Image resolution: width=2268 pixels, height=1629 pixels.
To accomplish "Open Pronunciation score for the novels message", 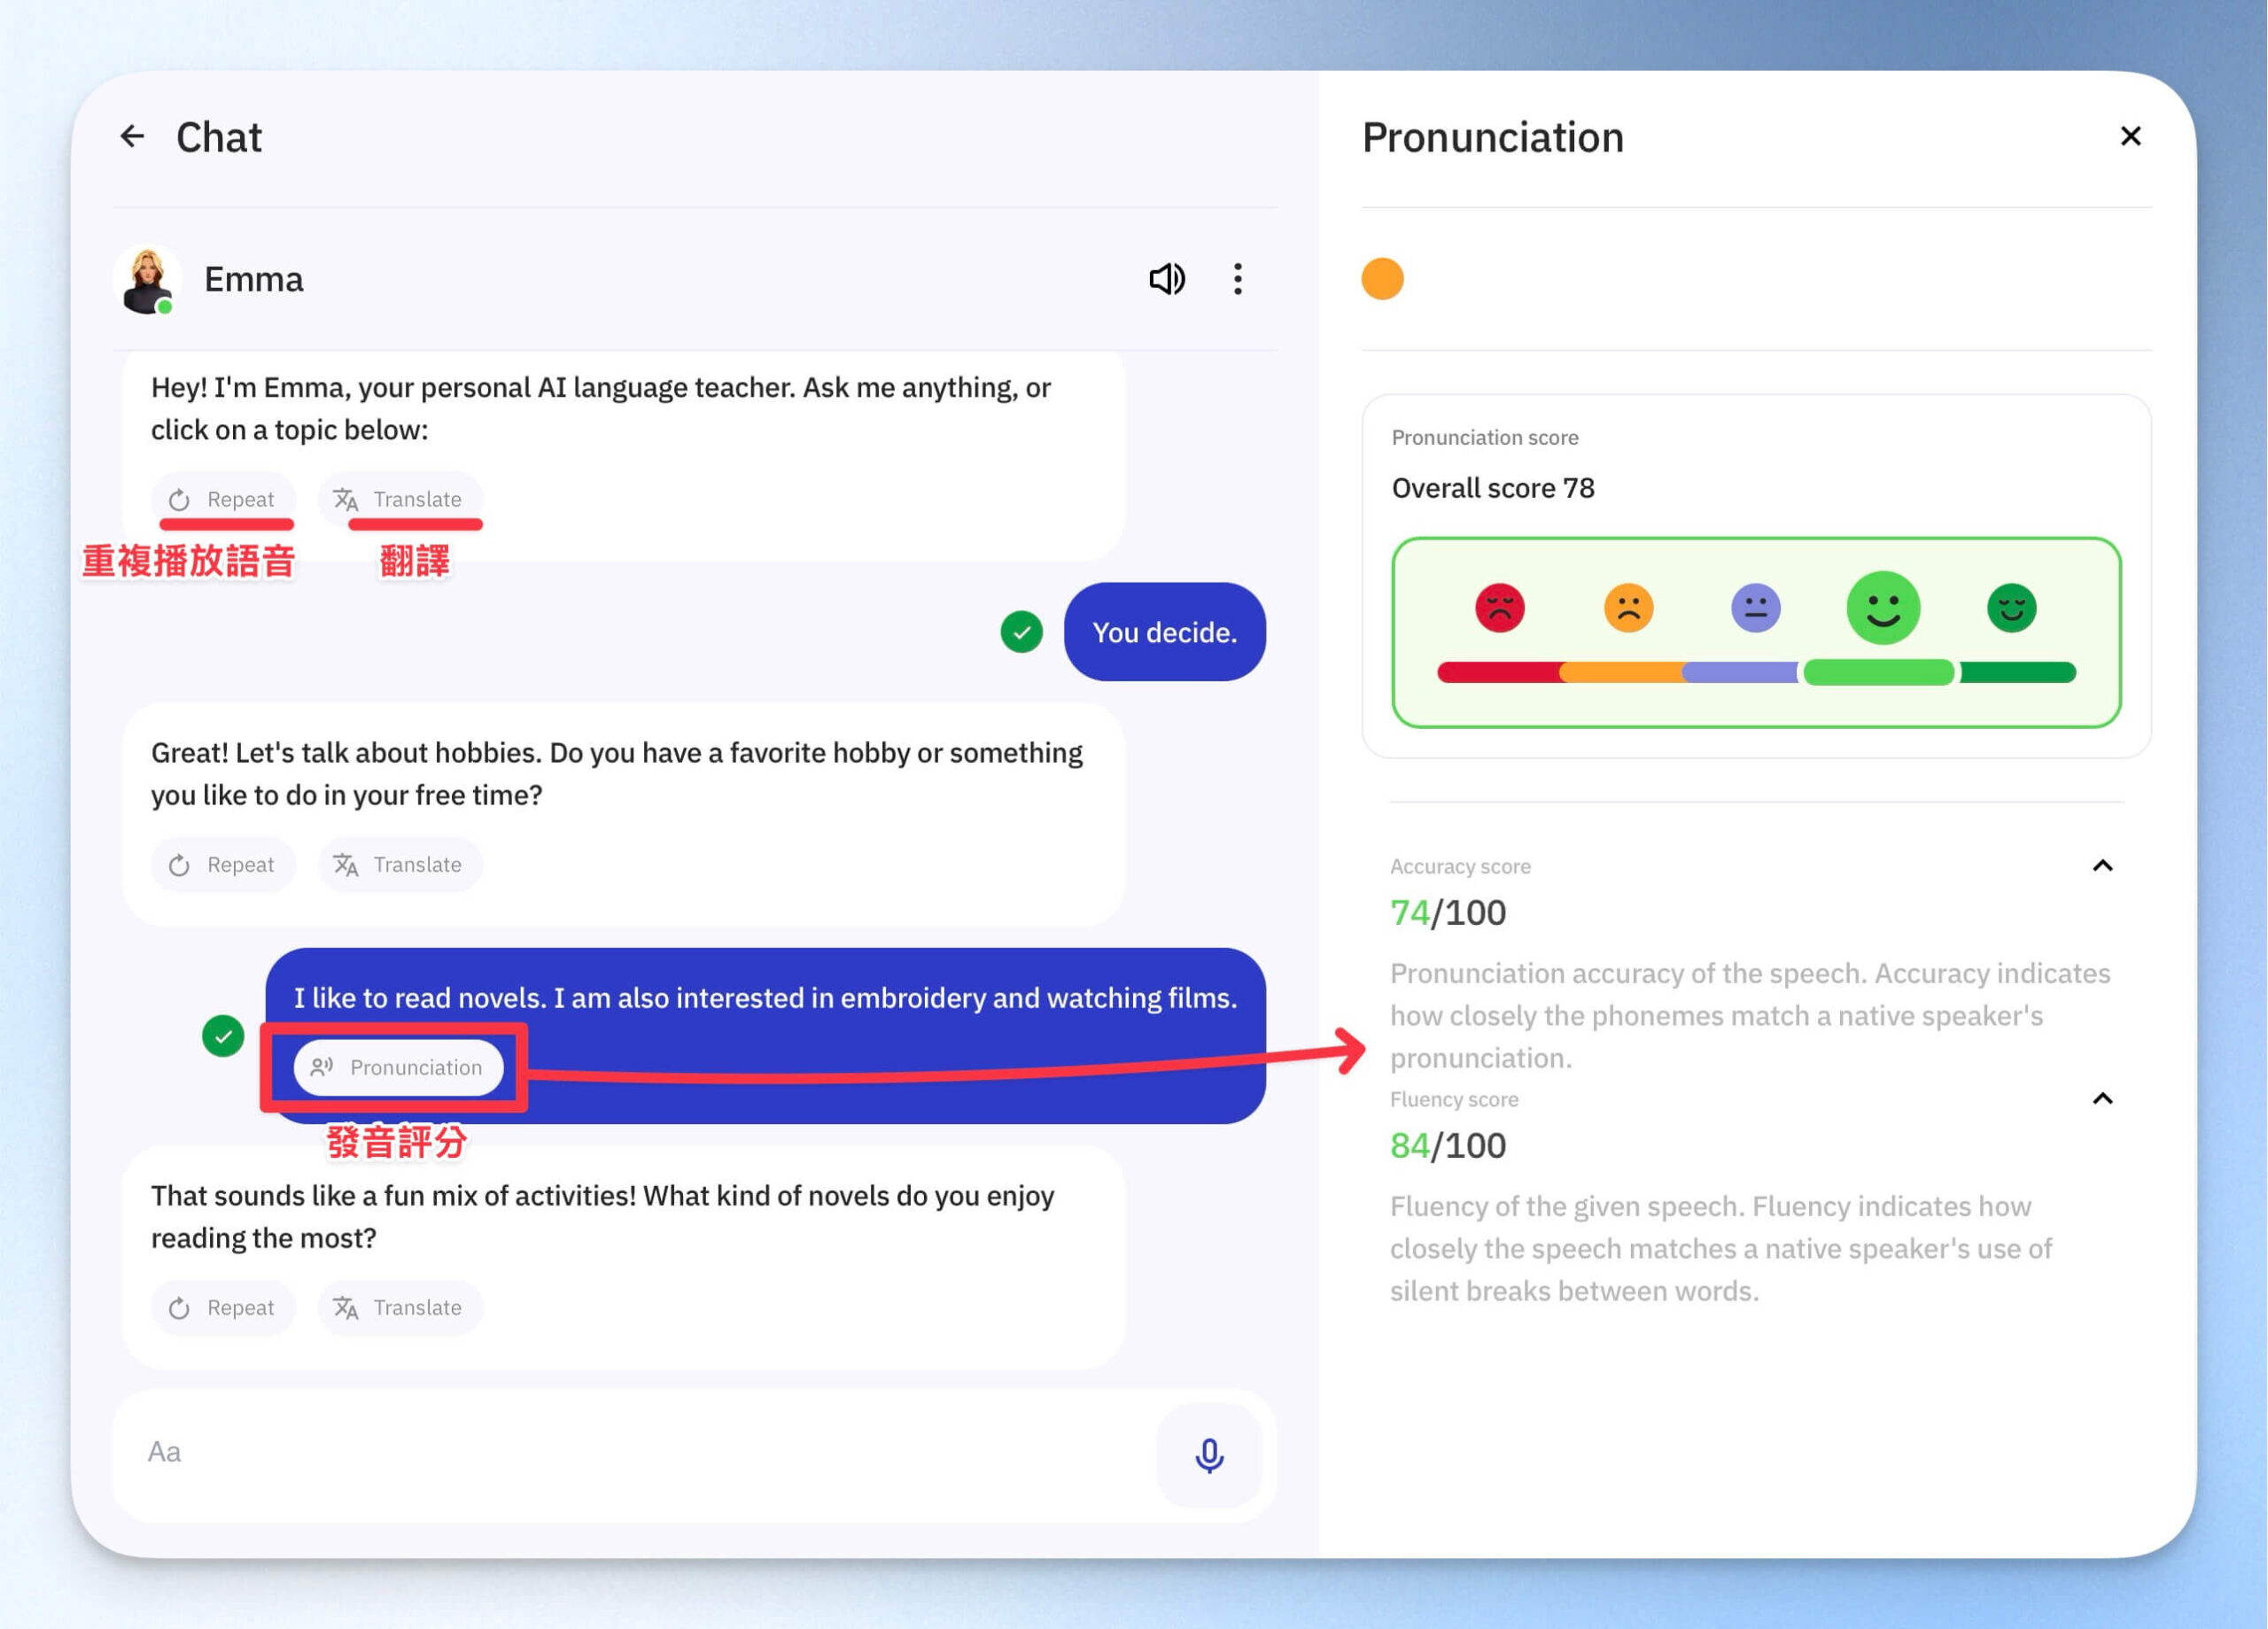I will tap(398, 1067).
